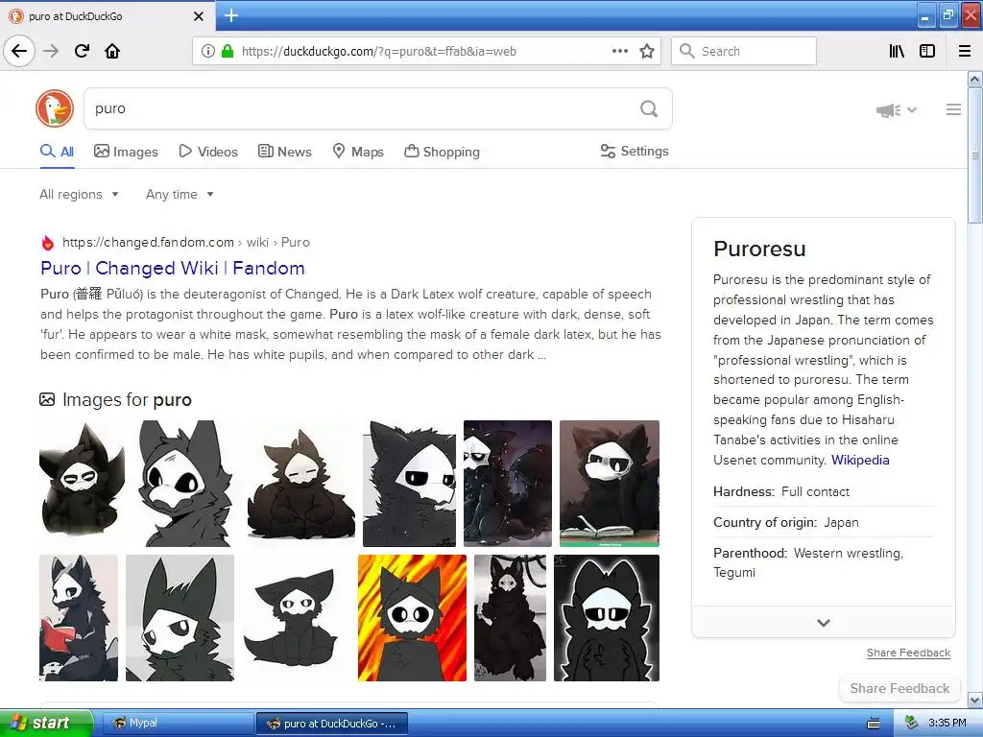Click the Fandom flame favicon
This screenshot has width=983, height=737.
point(48,243)
